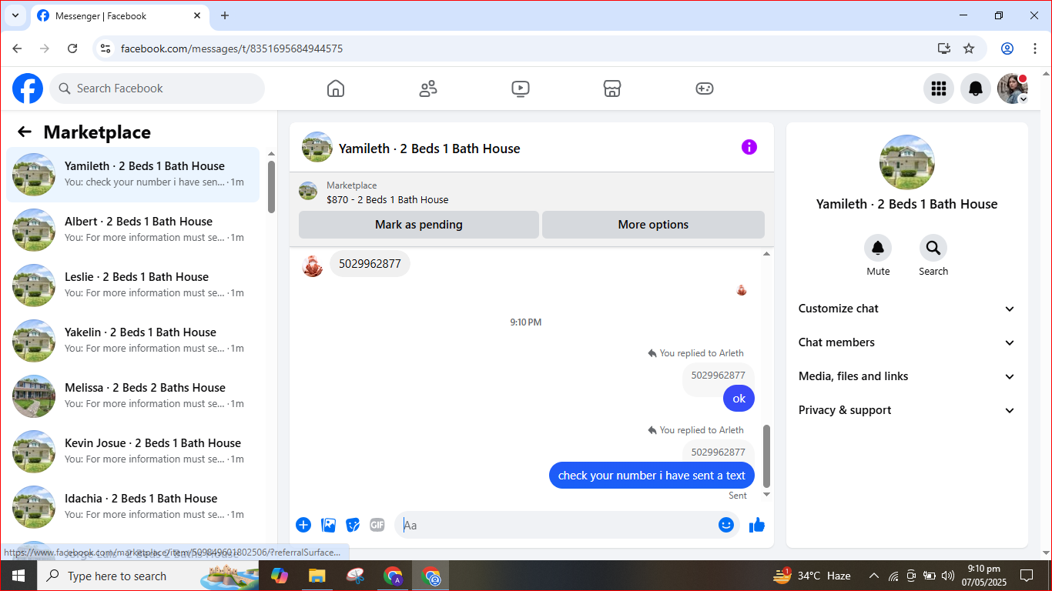Send a thumbs-up like
The width and height of the screenshot is (1052, 591).
point(757,525)
